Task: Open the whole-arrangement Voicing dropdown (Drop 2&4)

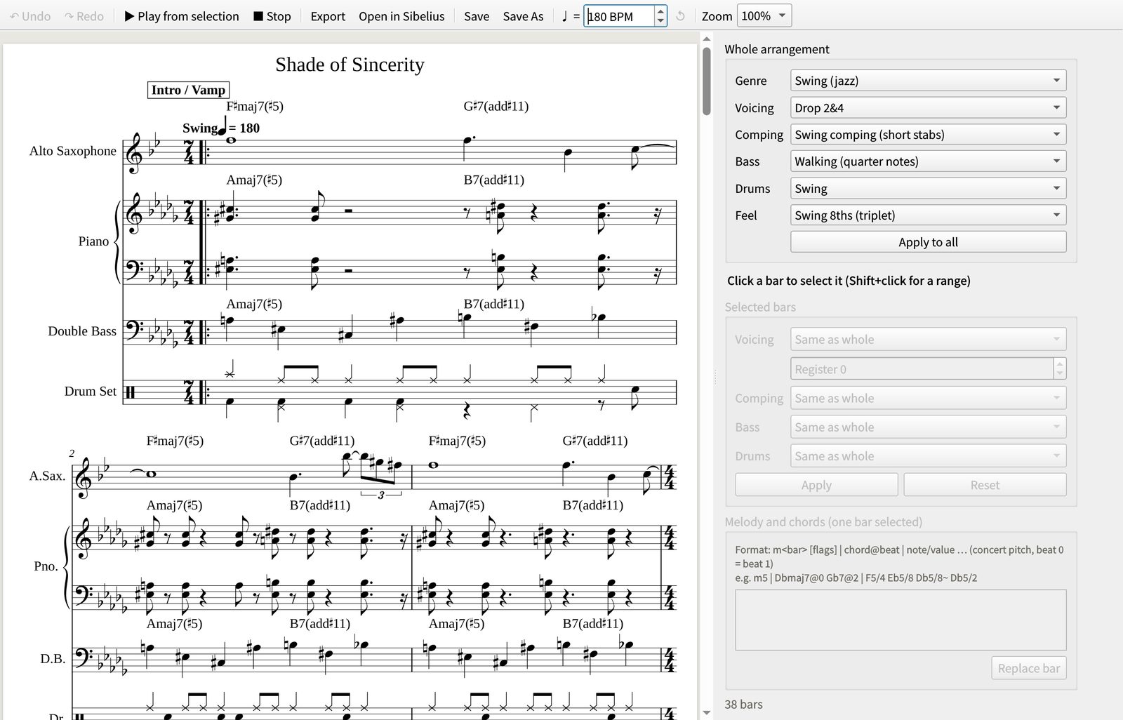Action: pos(928,107)
